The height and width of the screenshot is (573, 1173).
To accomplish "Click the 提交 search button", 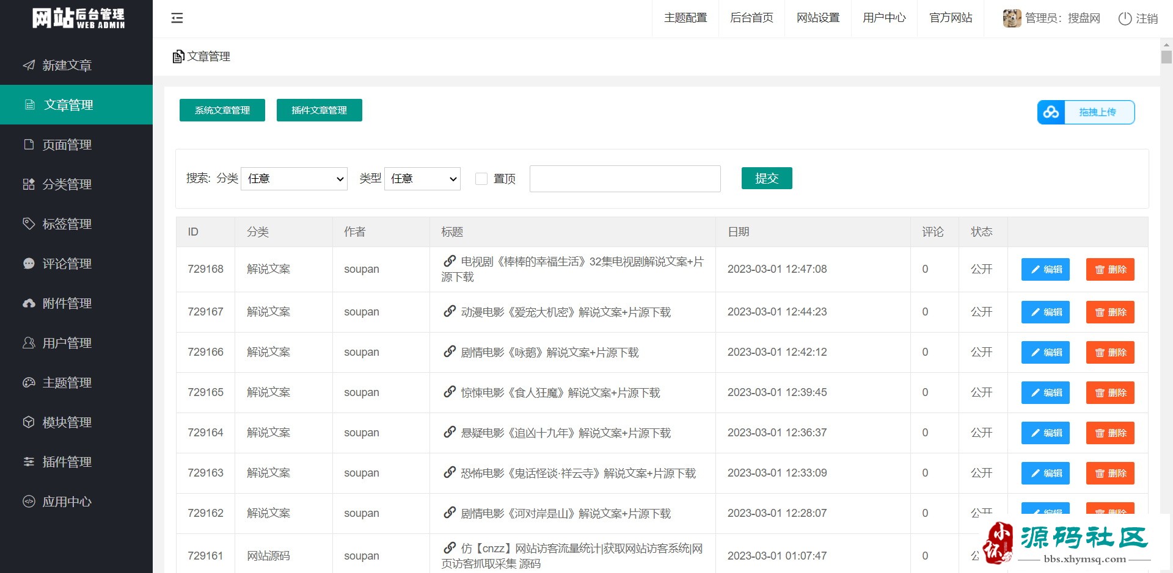I will click(x=766, y=178).
